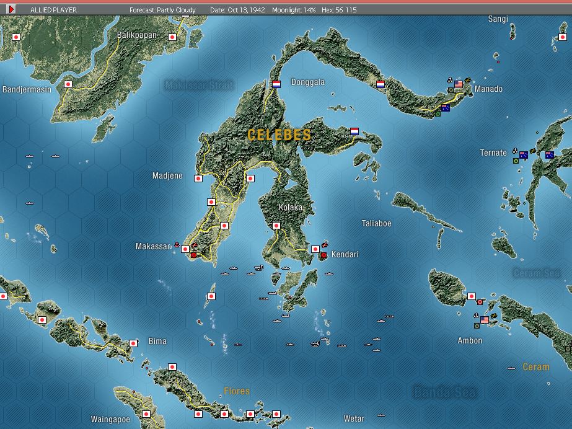Select the Japanese flag north of Ambon
The height and width of the screenshot is (429, 572).
tap(472, 296)
